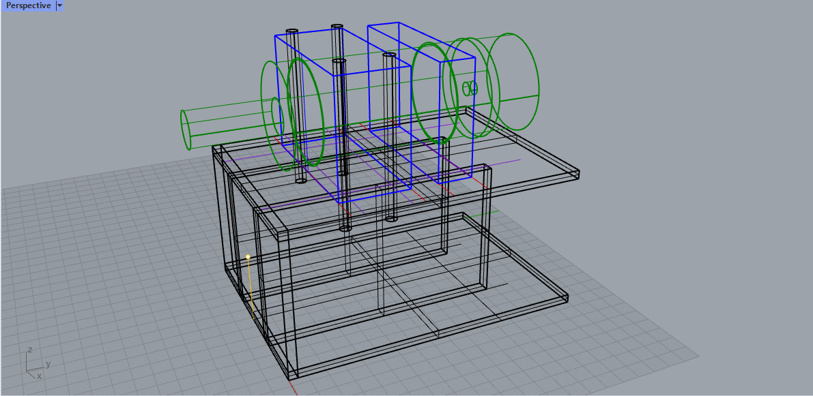Select the yellow control point on the line
Screen dimensions: 813x396
pyautogui.click(x=248, y=257)
